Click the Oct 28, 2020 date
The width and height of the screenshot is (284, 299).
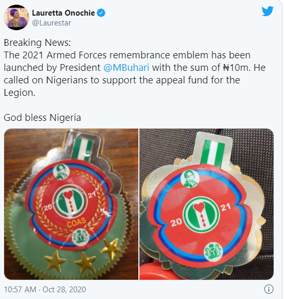(64, 290)
